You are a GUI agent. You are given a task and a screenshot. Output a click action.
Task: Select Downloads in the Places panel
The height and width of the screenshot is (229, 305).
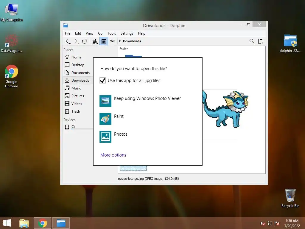click(x=78, y=80)
